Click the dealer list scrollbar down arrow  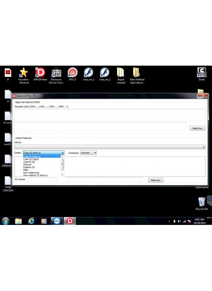63,175
